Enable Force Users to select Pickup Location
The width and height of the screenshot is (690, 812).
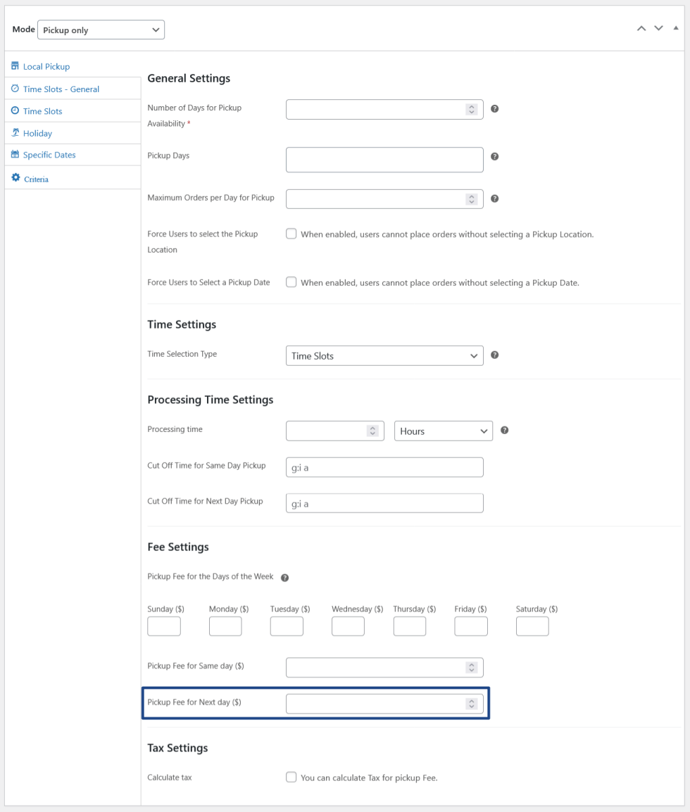pos(291,234)
